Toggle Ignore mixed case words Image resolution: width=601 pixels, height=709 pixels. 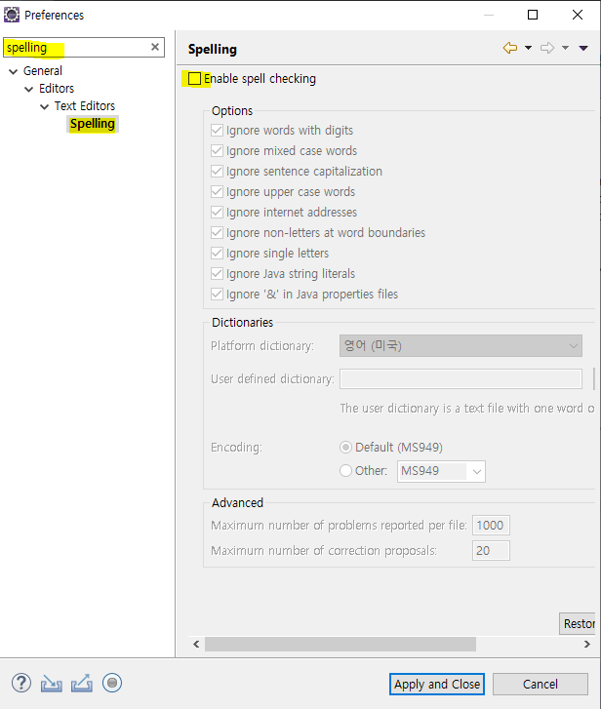pyautogui.click(x=217, y=150)
